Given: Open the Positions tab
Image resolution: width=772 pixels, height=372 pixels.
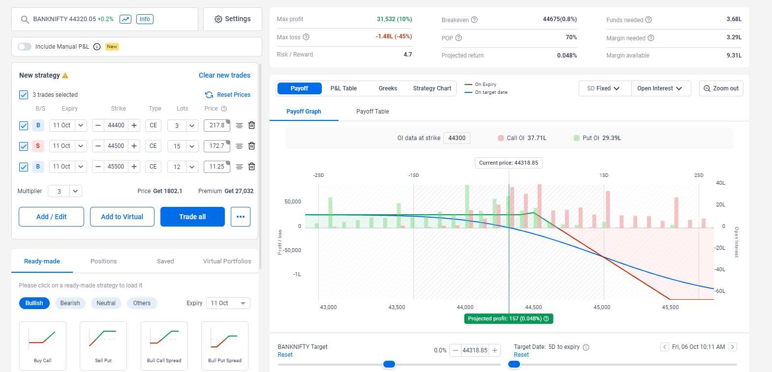Looking at the screenshot, I should tap(104, 261).
